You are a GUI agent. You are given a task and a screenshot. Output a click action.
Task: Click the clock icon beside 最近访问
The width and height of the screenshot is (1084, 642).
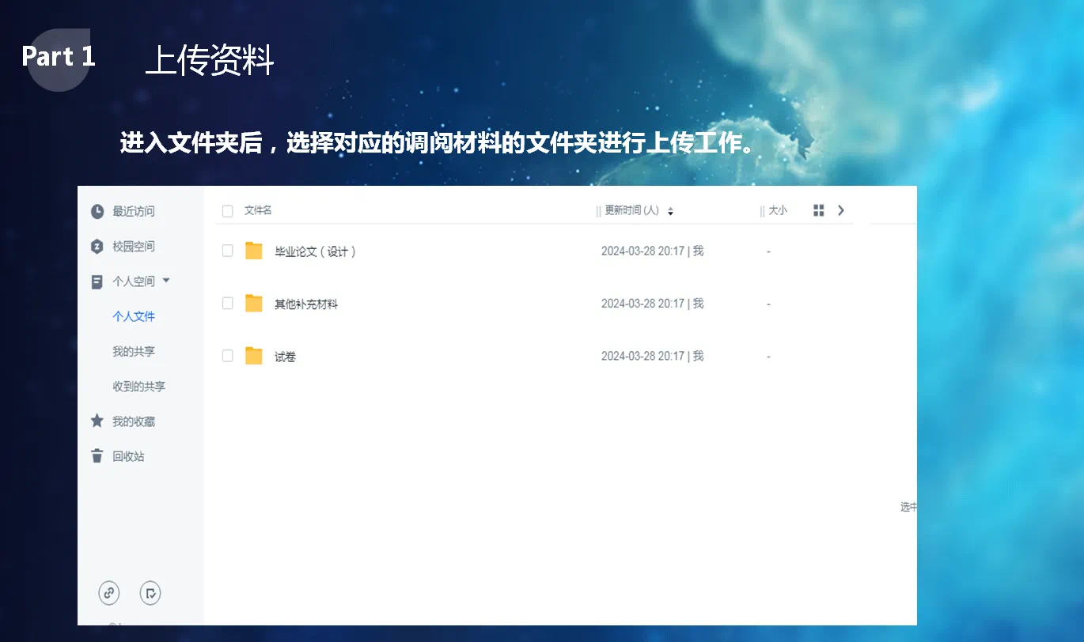(97, 211)
